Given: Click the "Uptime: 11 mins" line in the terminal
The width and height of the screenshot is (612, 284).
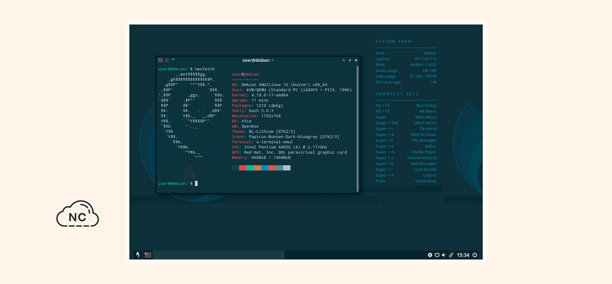Looking at the screenshot, I should pyautogui.click(x=250, y=100).
